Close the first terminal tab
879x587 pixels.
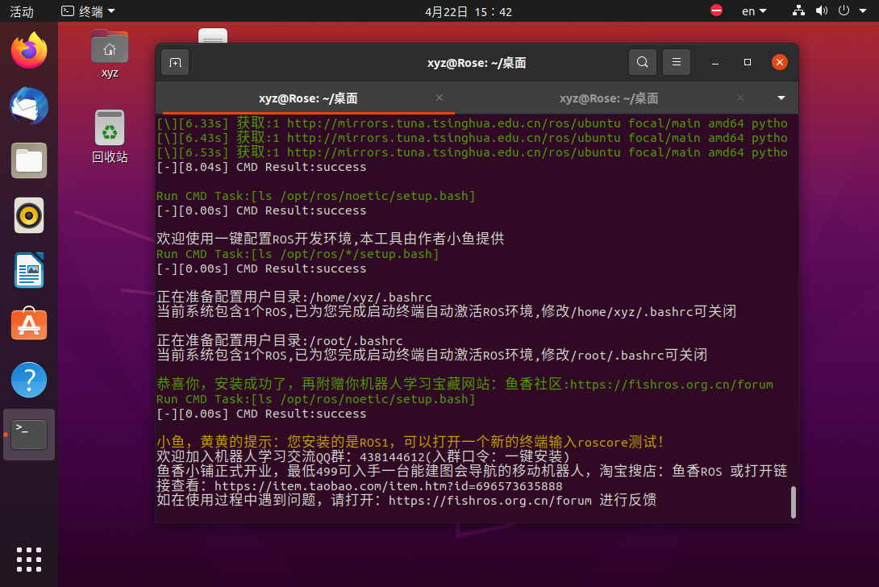pyautogui.click(x=439, y=98)
